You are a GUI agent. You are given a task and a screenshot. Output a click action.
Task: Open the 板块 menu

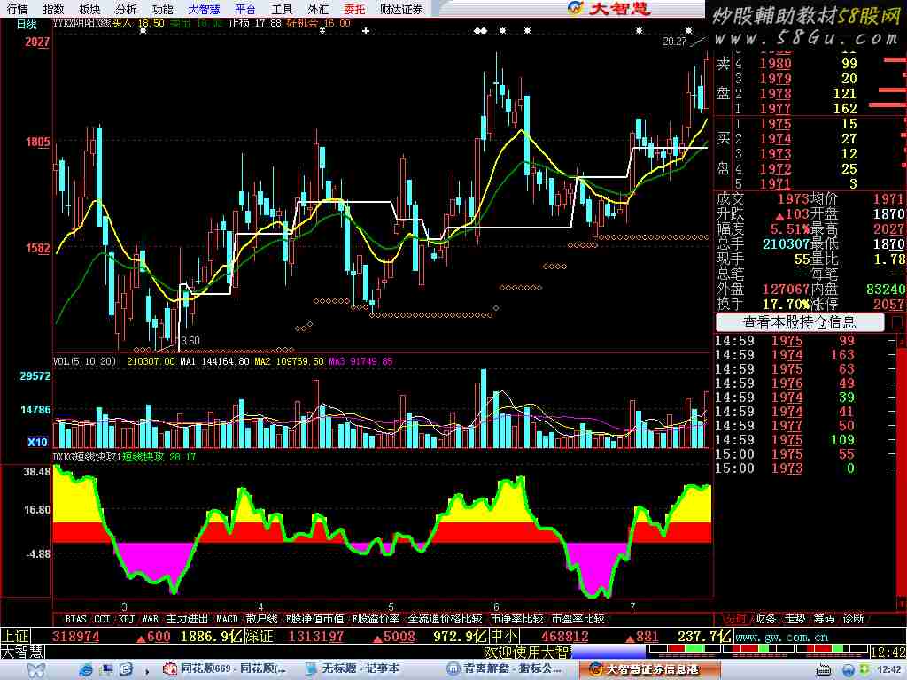89,9
